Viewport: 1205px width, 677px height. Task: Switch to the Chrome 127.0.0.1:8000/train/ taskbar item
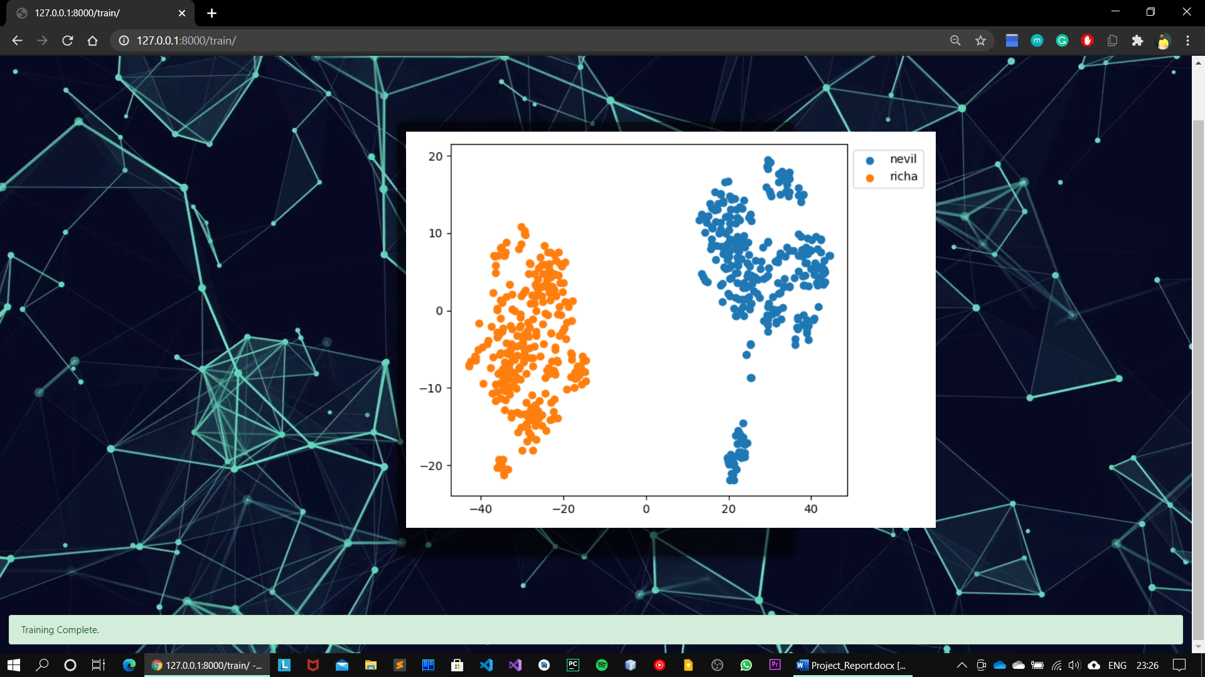(208, 665)
